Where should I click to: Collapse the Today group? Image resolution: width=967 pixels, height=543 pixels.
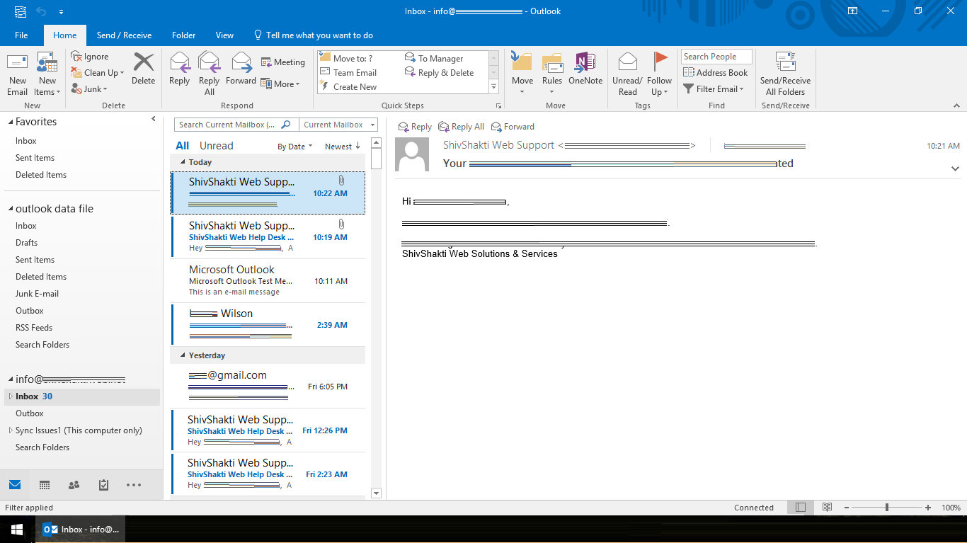point(183,162)
